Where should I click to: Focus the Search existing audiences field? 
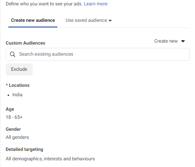tap(97, 54)
